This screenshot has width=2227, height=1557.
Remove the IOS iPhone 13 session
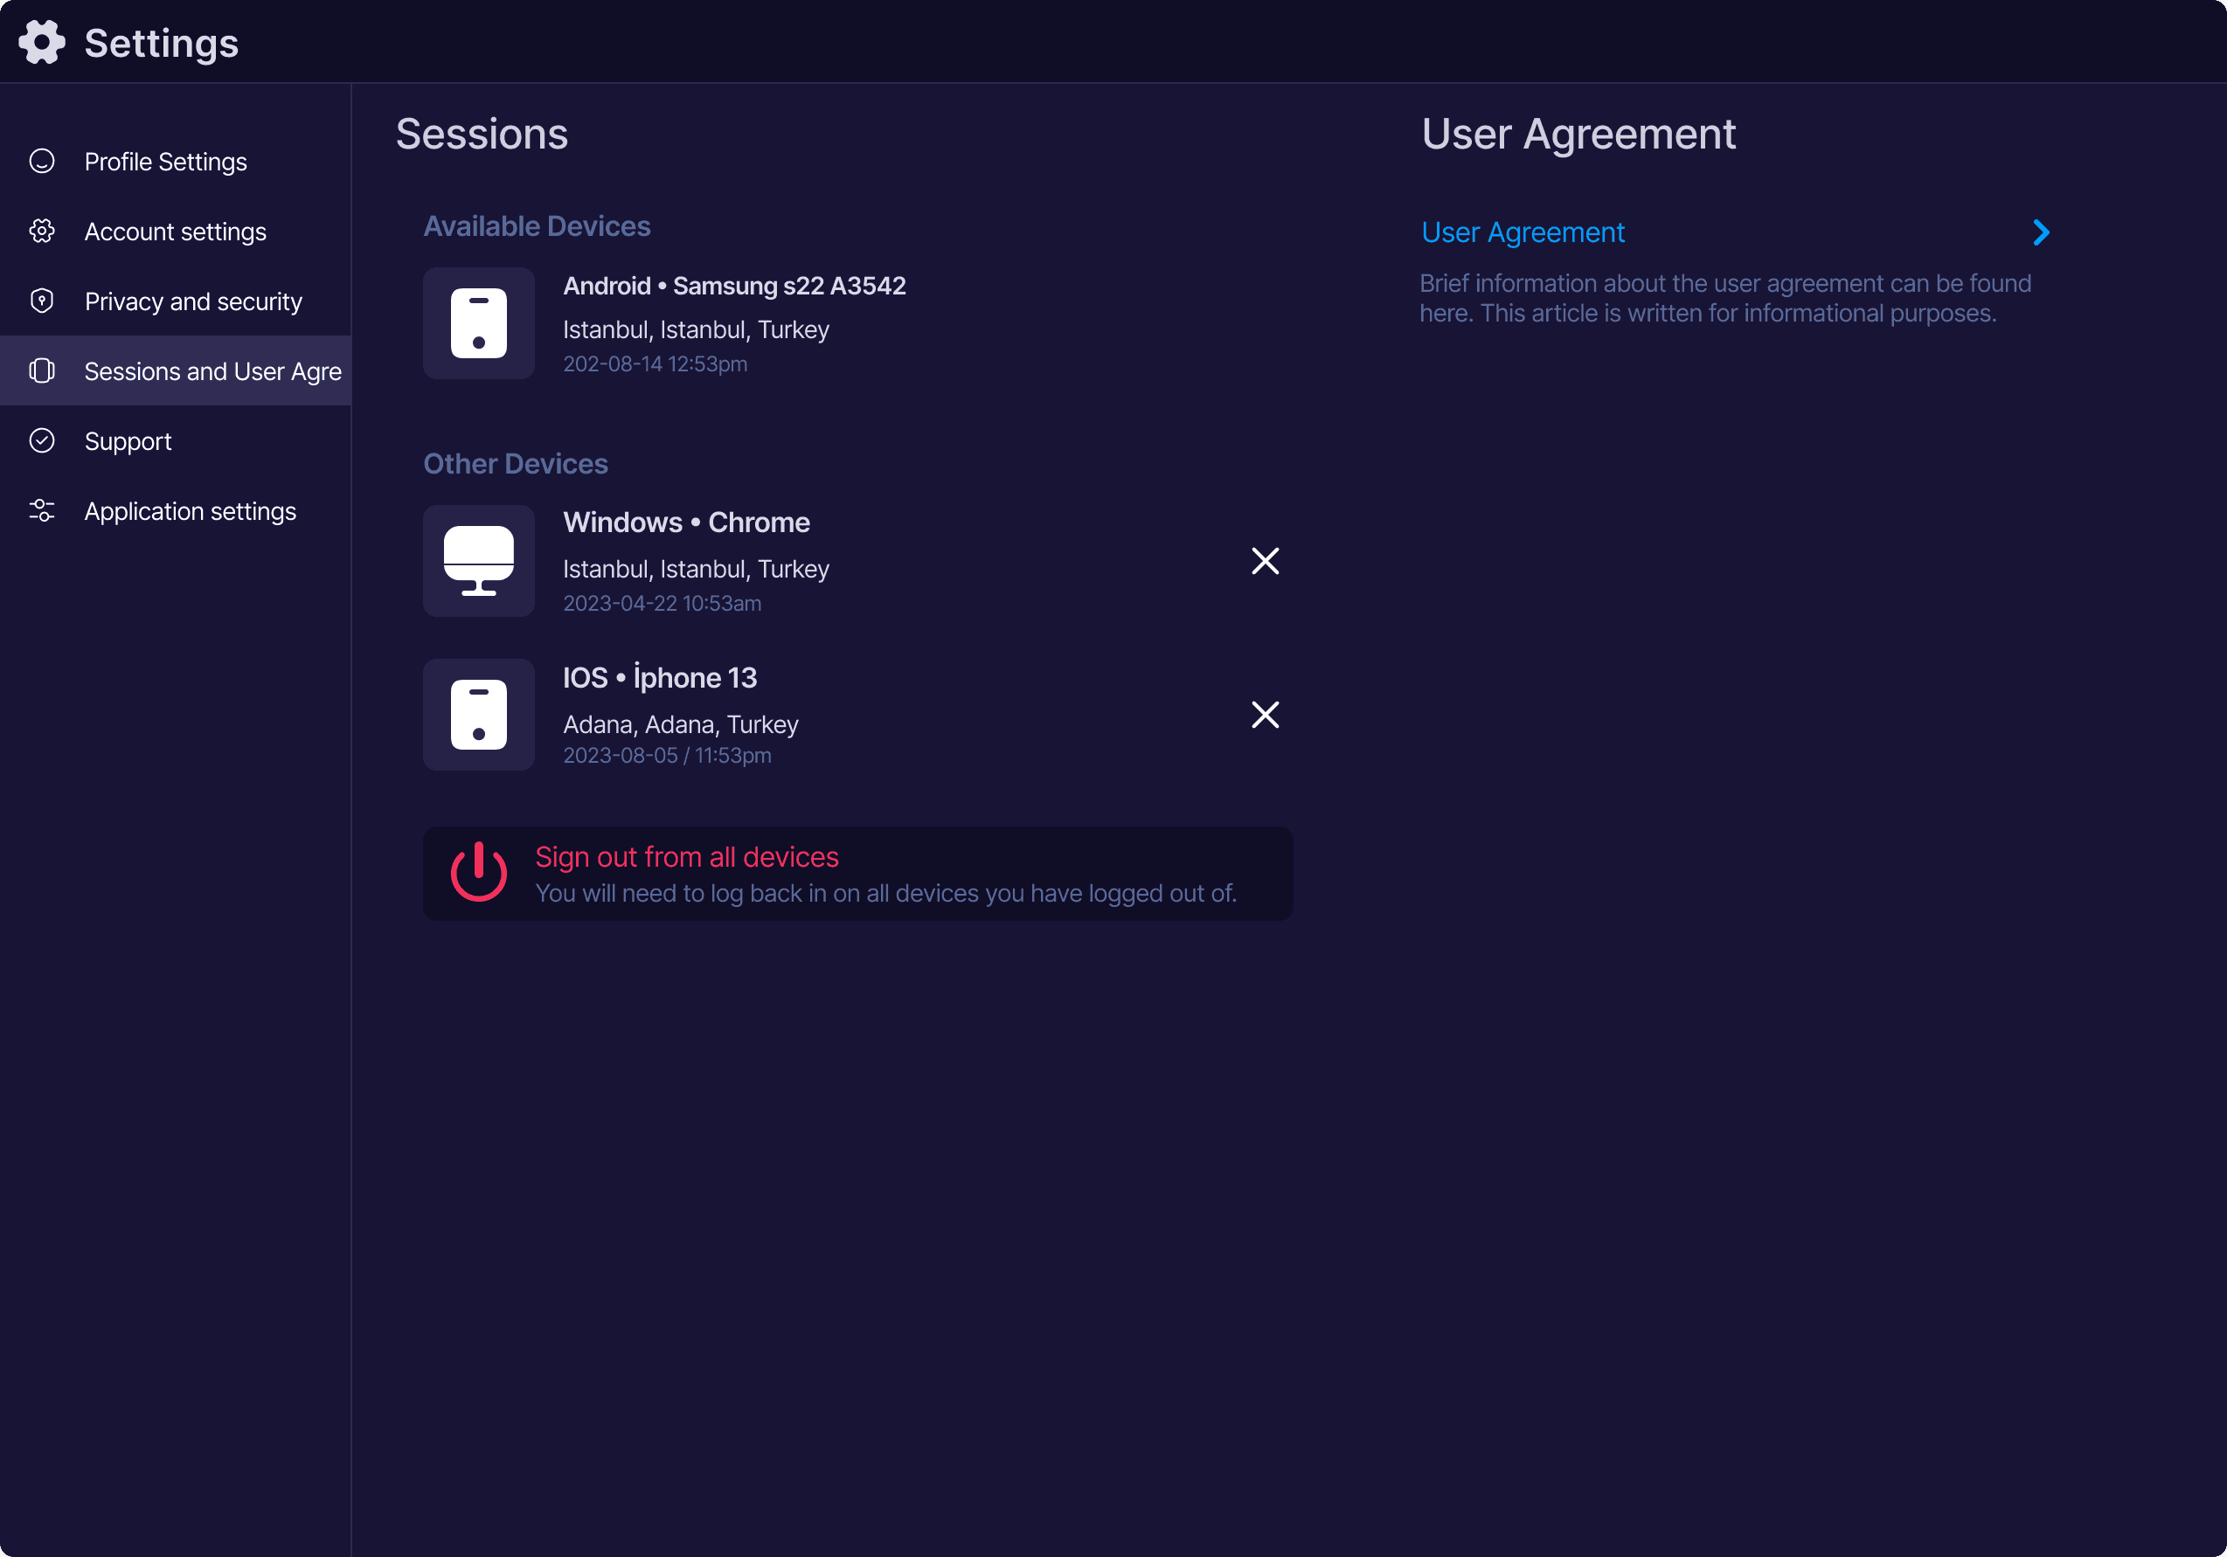1265,715
